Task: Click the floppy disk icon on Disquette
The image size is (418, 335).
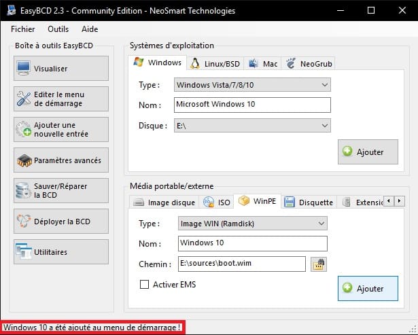Action: pos(290,202)
